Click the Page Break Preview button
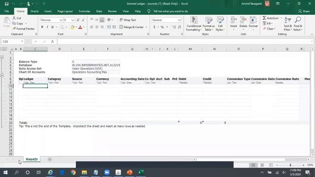 271,165
